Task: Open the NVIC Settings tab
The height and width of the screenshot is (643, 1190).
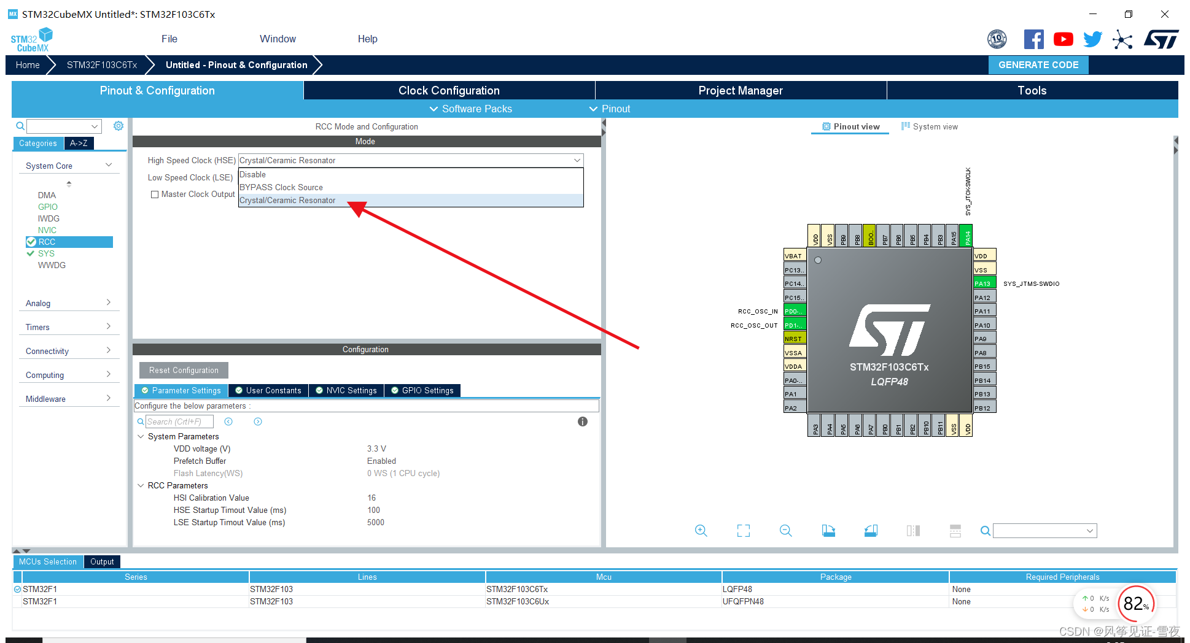Action: 346,390
